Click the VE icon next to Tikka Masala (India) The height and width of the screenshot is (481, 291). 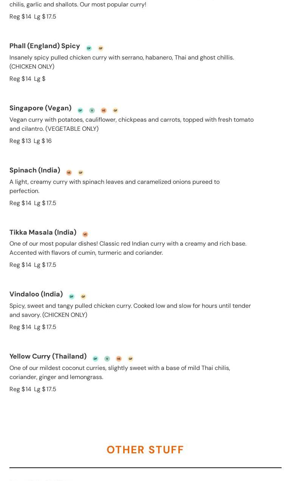85,234
